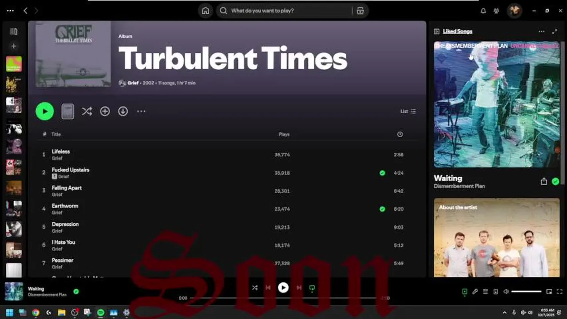The width and height of the screenshot is (567, 319).
Task: Select the track I Hate You
Action: [x=63, y=242]
